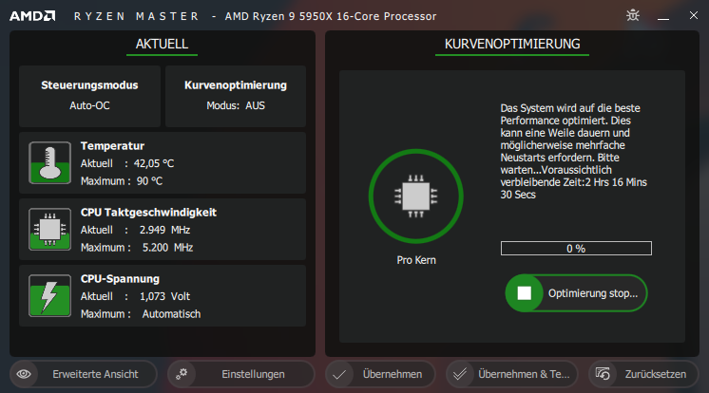
Task: Click maximum temperature value 90 °C
Action: pyautogui.click(x=149, y=181)
